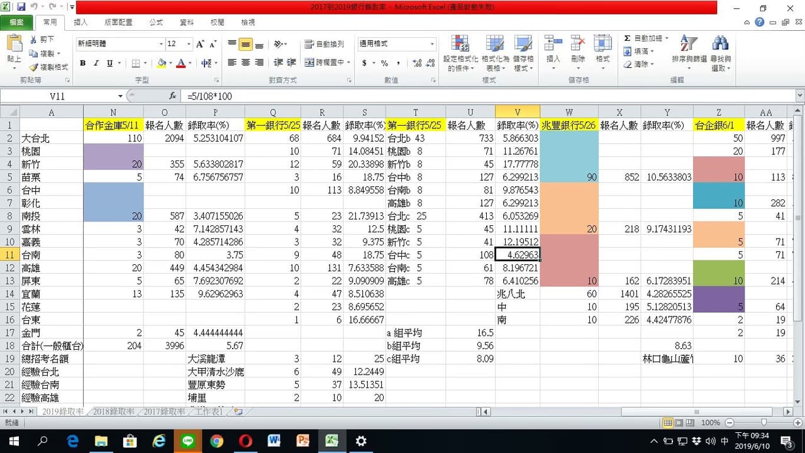805x453 pixels.
Task: Expand the Name Box dropdown arrow
Action: [121, 96]
